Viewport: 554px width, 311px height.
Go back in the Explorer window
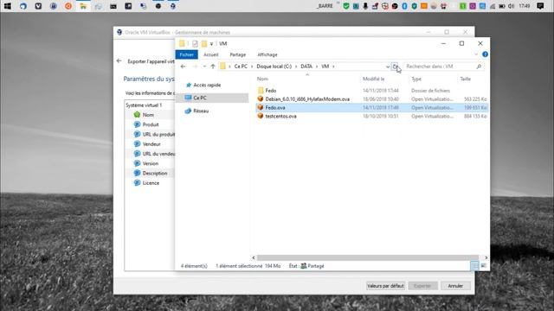coord(183,67)
